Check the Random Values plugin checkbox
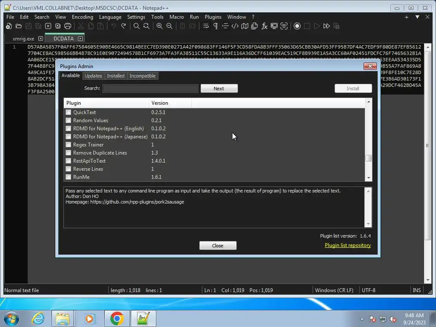This screenshot has height=327, width=436. pos(69,120)
